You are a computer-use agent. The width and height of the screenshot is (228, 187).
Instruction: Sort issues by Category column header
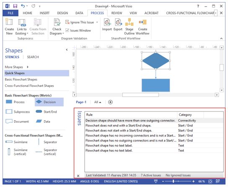click(x=190, y=115)
